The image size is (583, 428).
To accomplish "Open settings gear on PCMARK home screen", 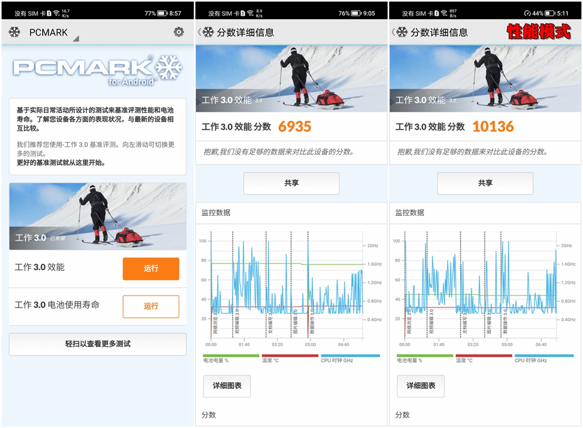I will [179, 32].
